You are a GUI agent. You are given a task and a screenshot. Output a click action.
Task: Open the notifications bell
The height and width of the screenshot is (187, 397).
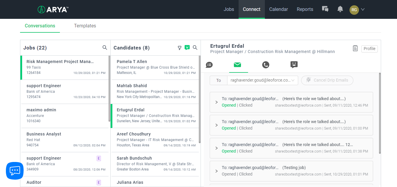point(340,9)
